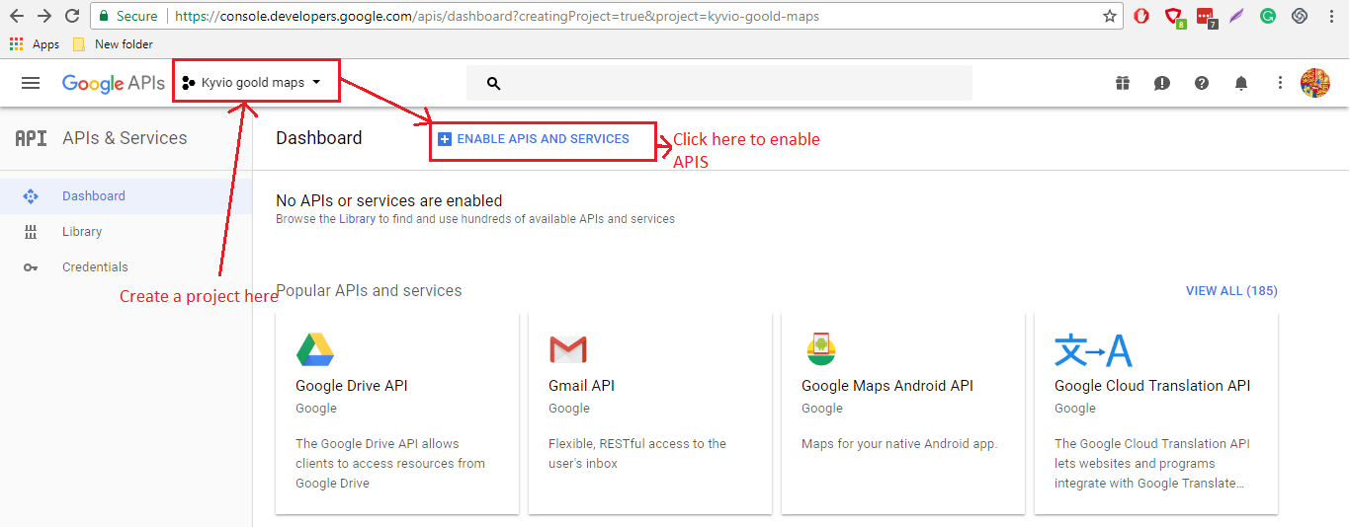Click the 'Dashboard' page heading
The height and width of the screenshot is (527, 1350).
[319, 138]
